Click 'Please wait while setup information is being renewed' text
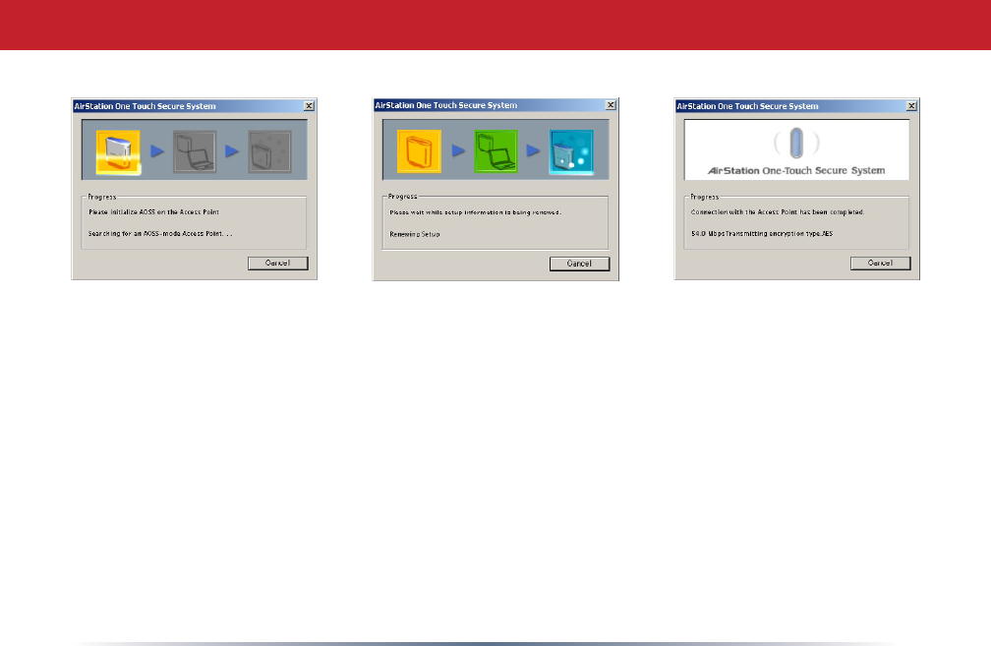991x646 pixels. [x=475, y=212]
